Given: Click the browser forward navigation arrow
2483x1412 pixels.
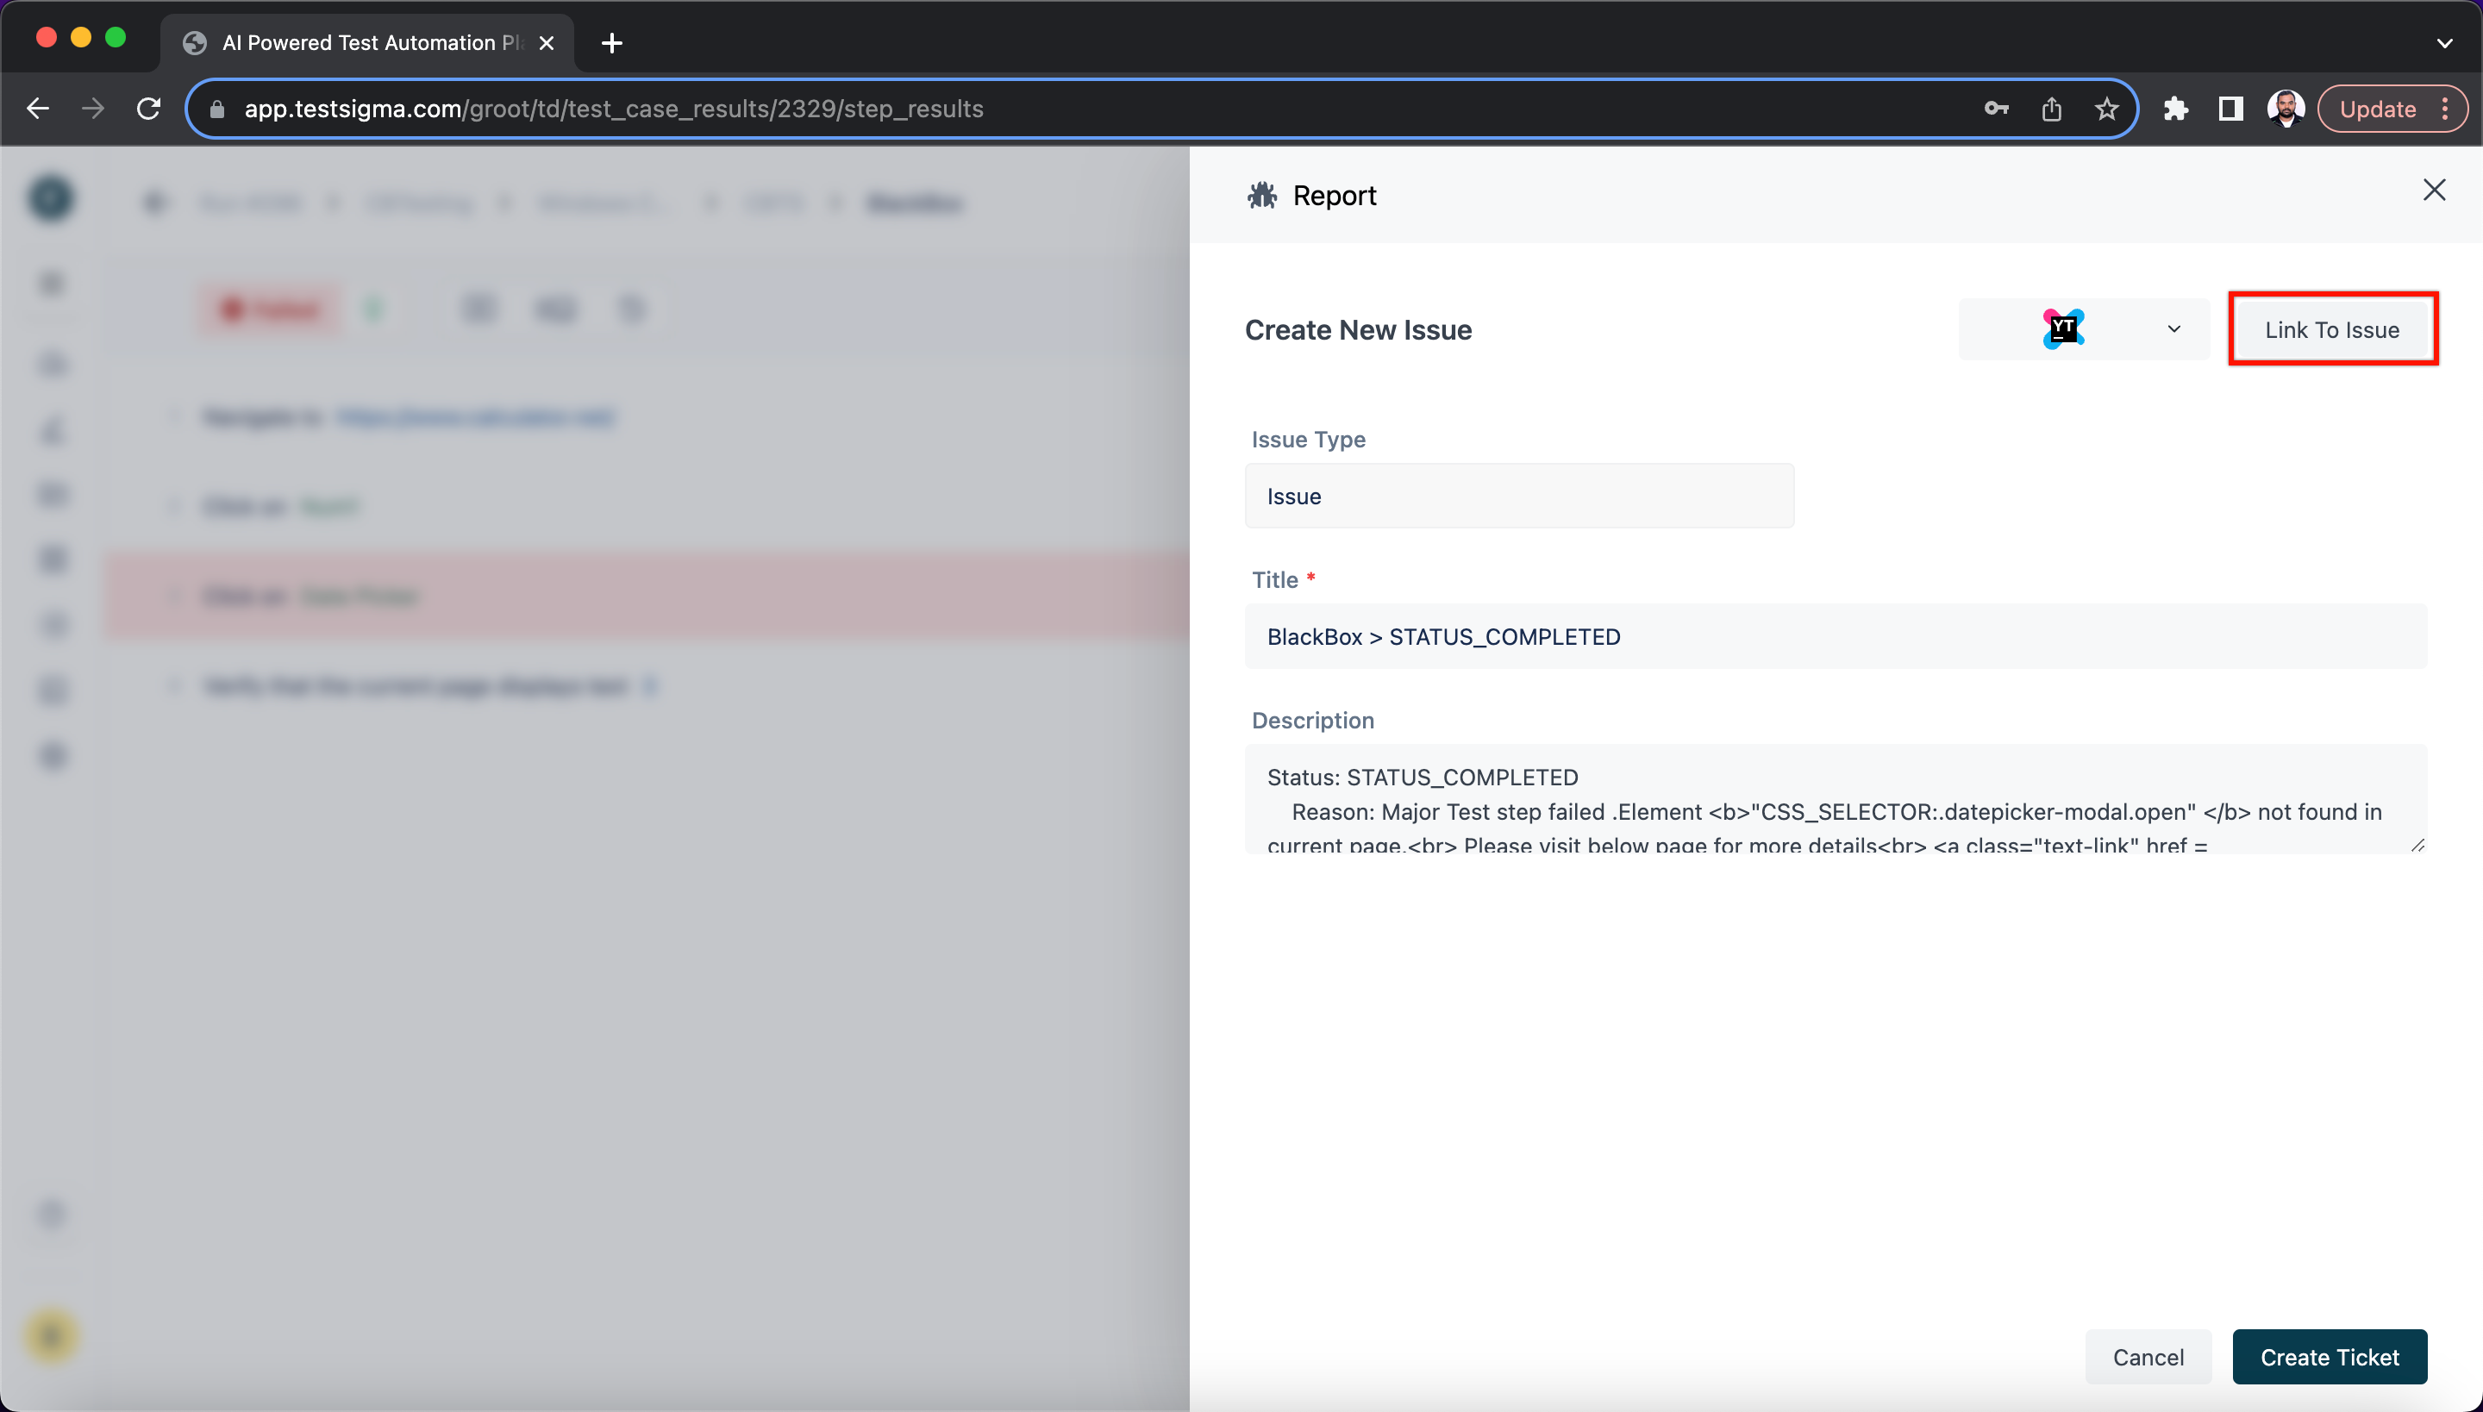Looking at the screenshot, I should pyautogui.click(x=94, y=108).
